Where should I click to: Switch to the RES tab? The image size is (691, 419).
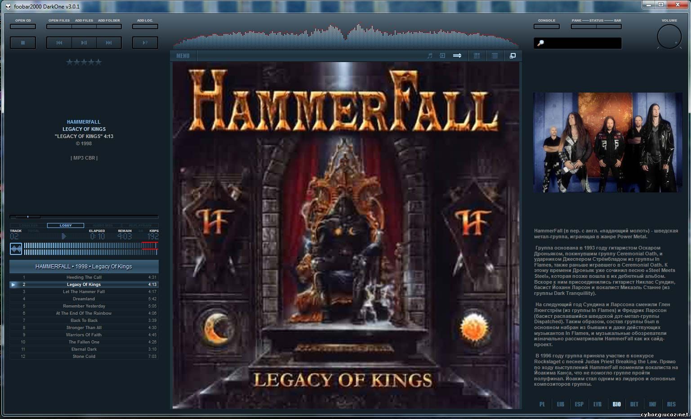pyautogui.click(x=671, y=404)
